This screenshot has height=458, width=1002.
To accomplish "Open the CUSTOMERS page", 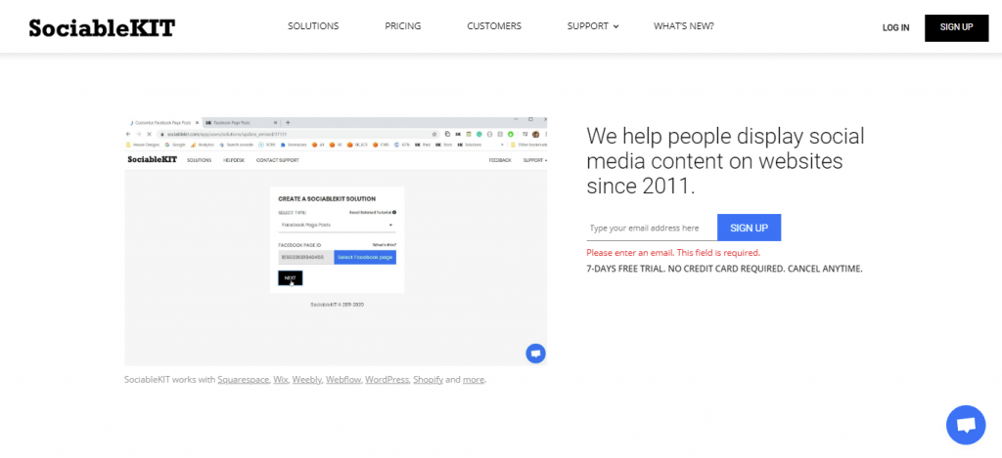I will 494,26.
